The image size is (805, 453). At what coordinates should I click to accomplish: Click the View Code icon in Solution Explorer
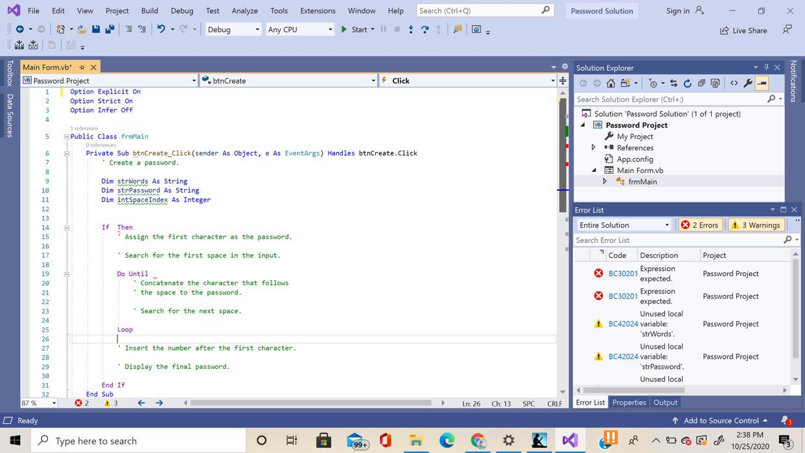pyautogui.click(x=734, y=84)
